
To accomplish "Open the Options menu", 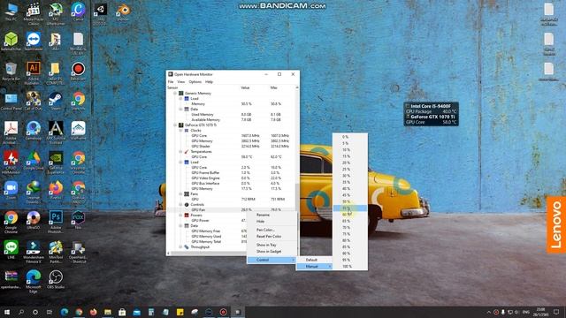I will [x=195, y=82].
